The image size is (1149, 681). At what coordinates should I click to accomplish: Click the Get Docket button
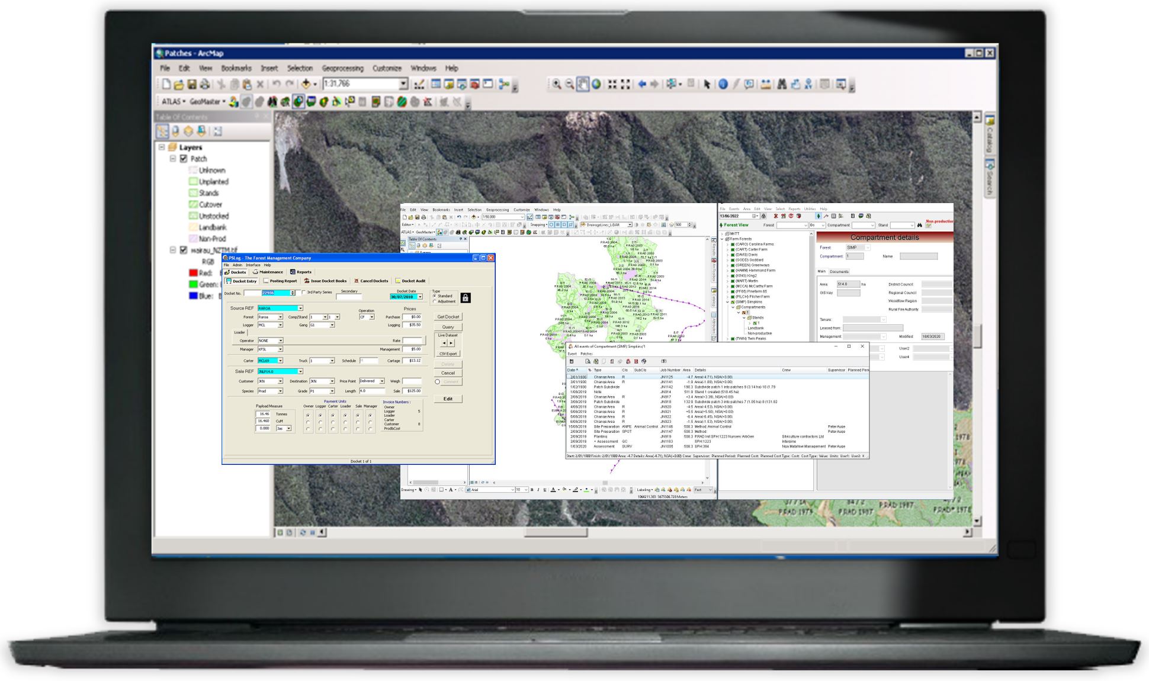pyautogui.click(x=448, y=317)
